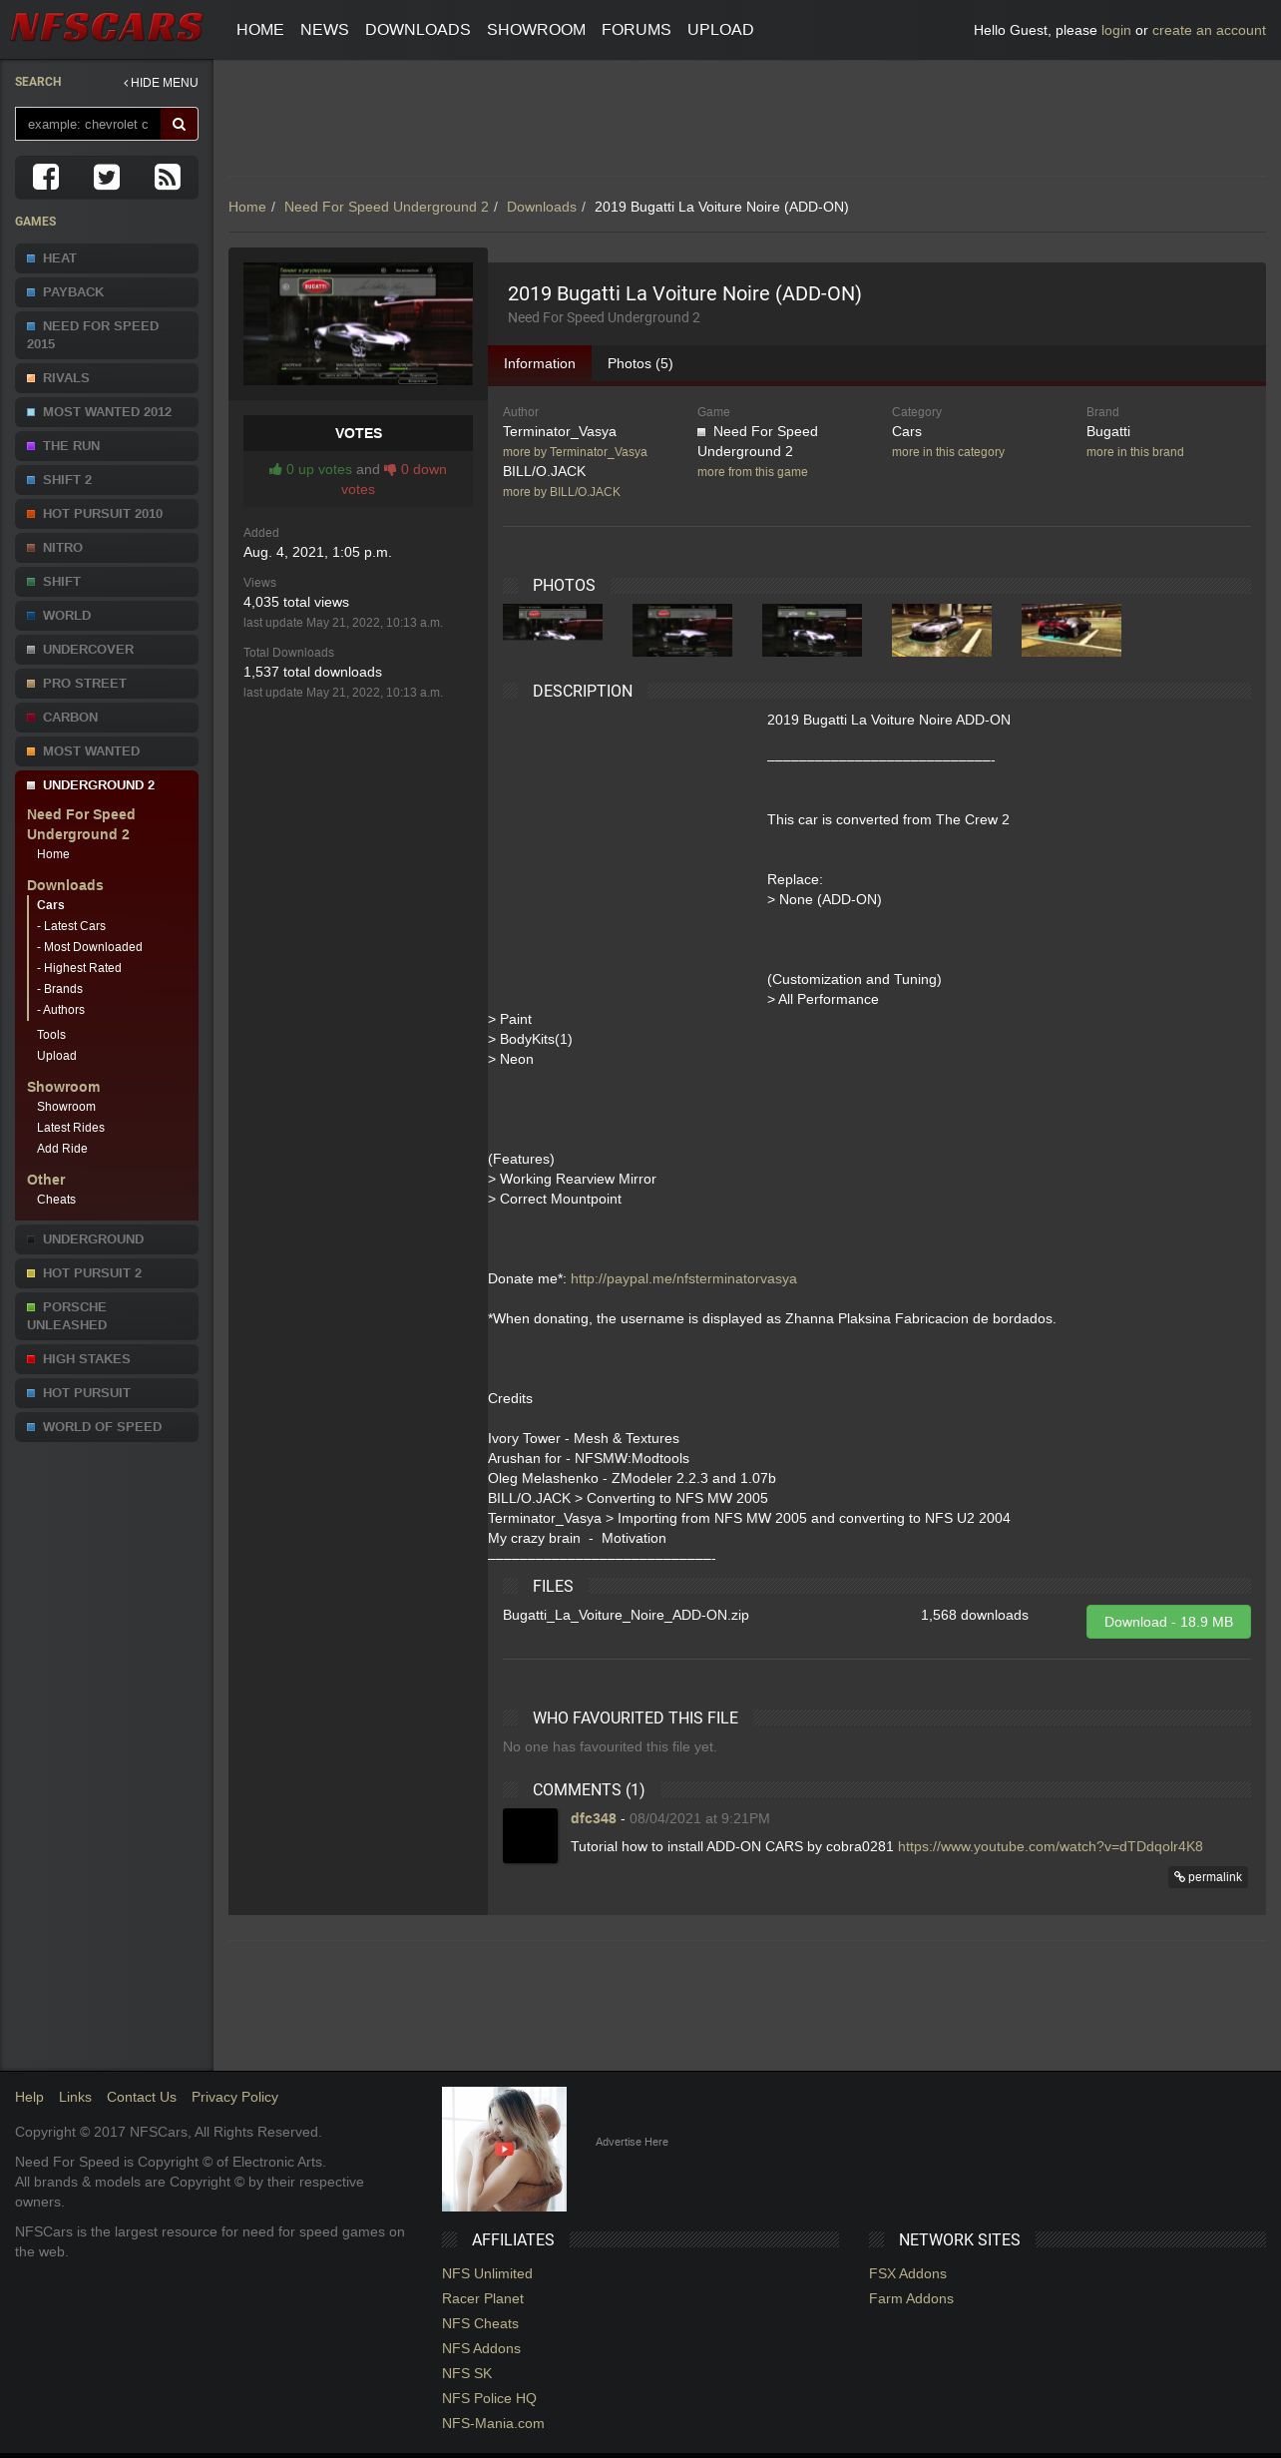Expand the Carbon game menu
Viewport: 1281px width, 2458px height.
107,718
